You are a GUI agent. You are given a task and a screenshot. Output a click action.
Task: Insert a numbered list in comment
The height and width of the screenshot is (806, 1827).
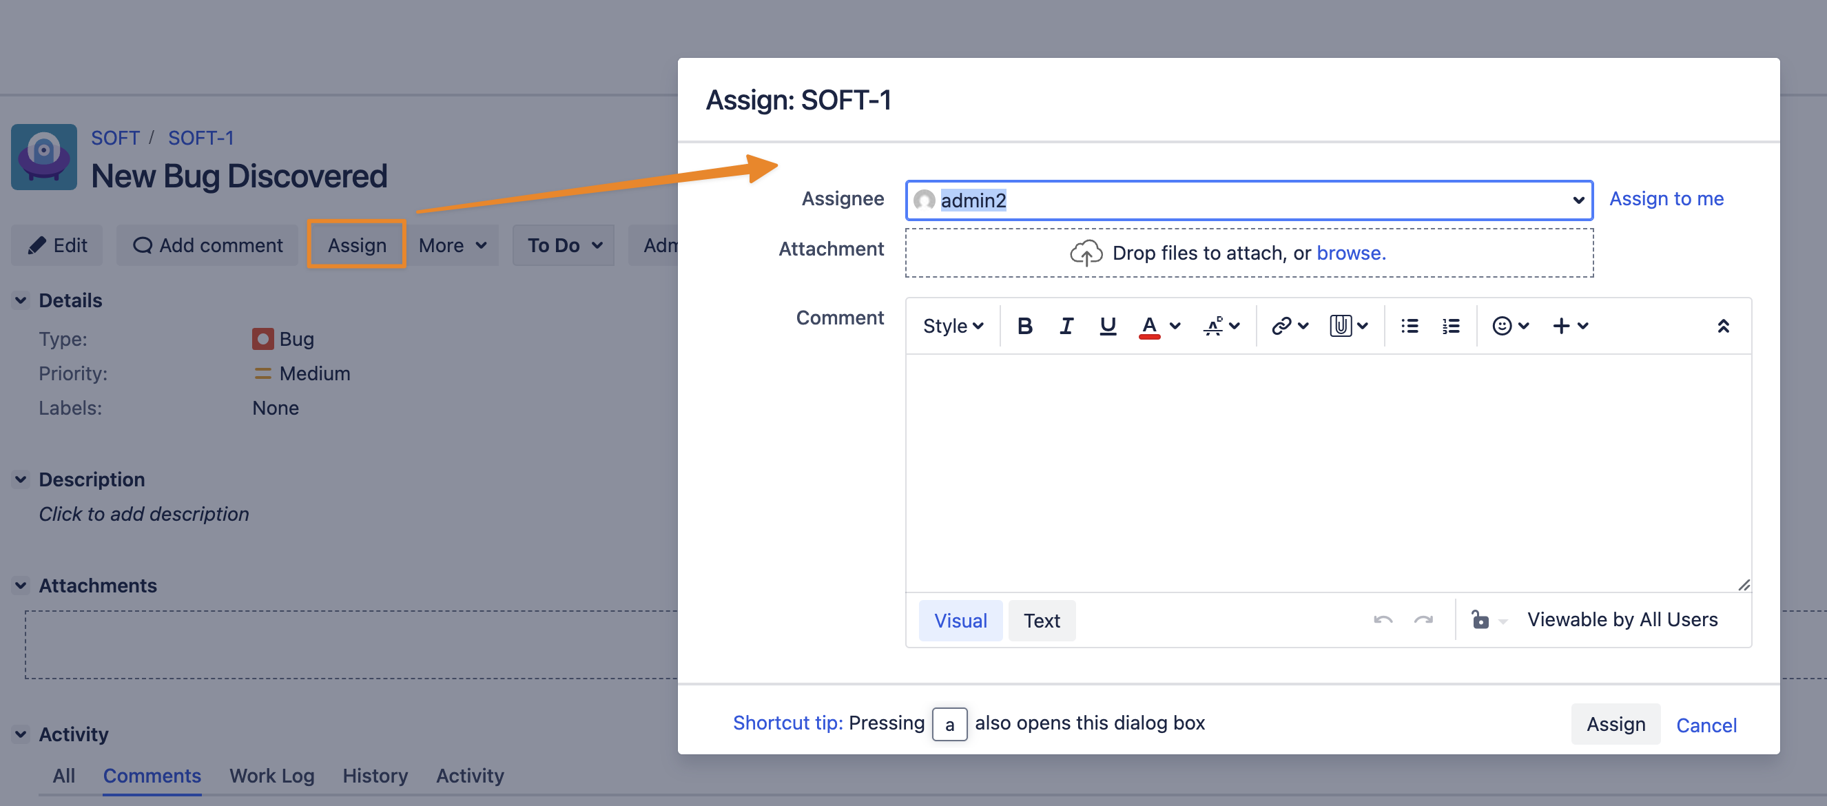point(1450,326)
